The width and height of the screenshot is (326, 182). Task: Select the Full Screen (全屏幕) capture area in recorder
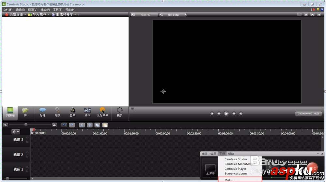tap(210, 169)
